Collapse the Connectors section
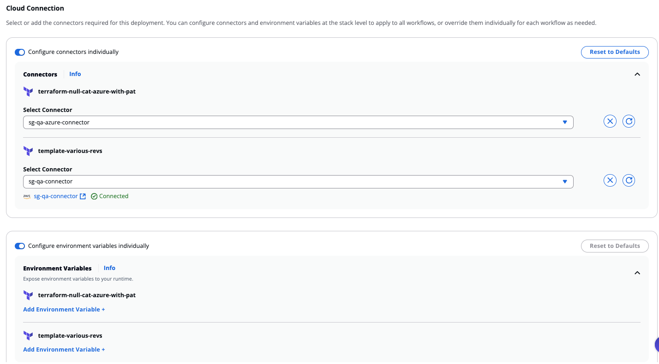The image size is (659, 364). [x=637, y=74]
